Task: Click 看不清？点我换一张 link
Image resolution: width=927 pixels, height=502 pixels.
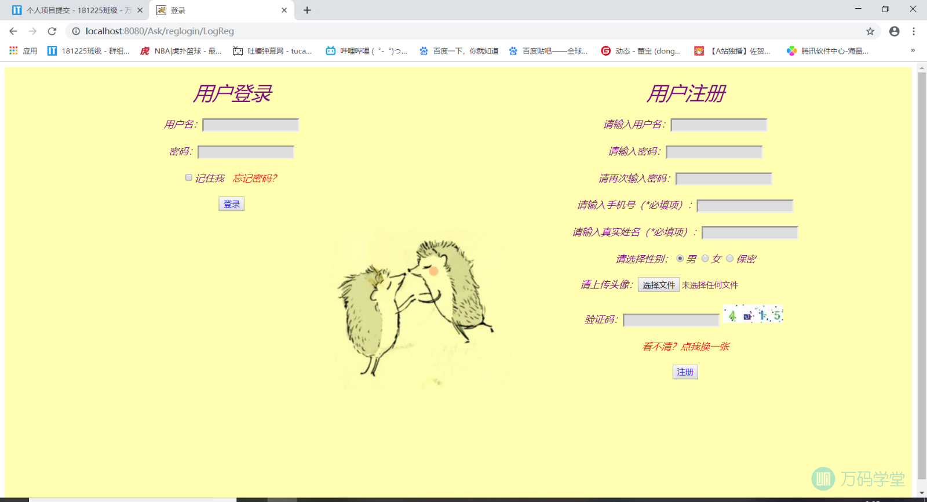Action: 686,347
